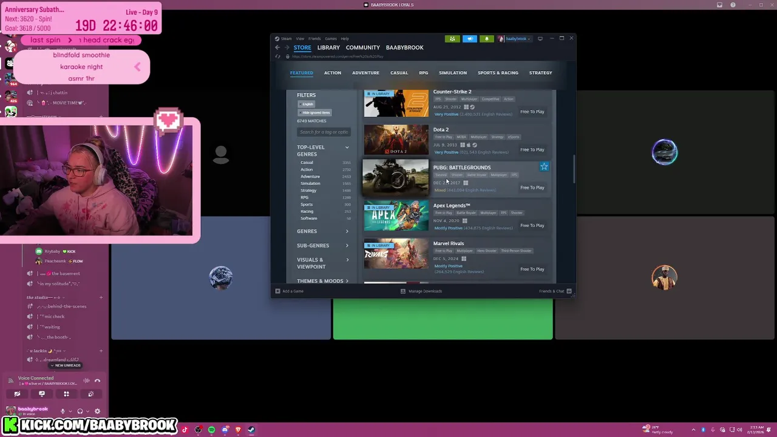
Task: Open Steam announcements megaphone button
Action: [470, 39]
